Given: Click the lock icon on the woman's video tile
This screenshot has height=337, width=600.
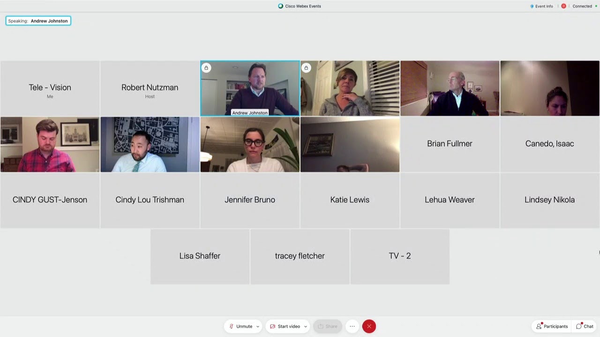Looking at the screenshot, I should tap(306, 68).
